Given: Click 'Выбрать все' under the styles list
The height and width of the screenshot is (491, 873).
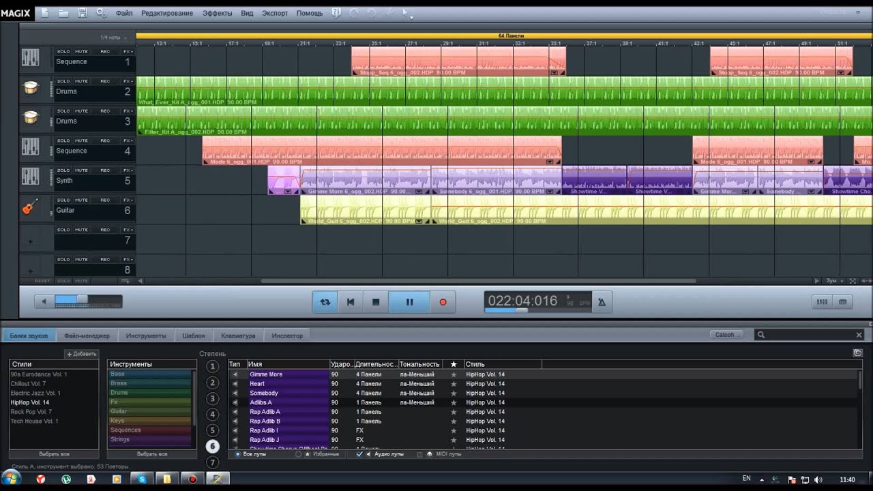Looking at the screenshot, I should pyautogui.click(x=55, y=453).
